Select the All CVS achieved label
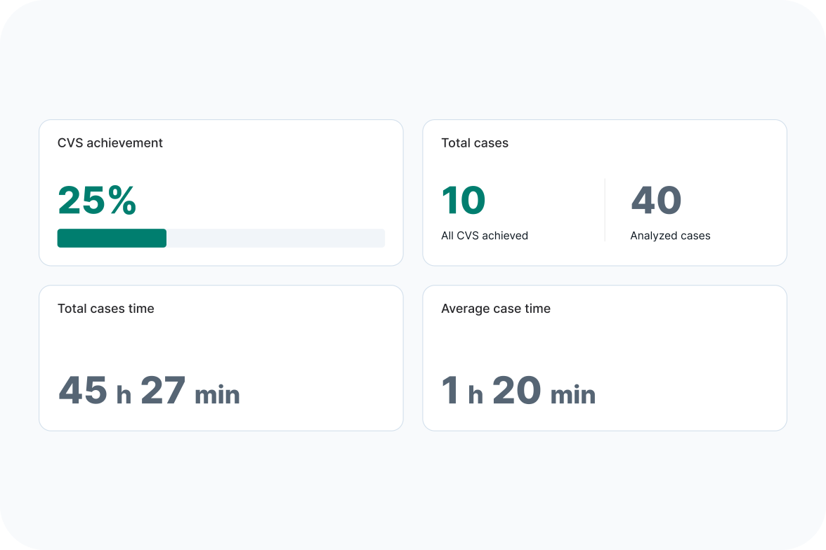 point(484,236)
